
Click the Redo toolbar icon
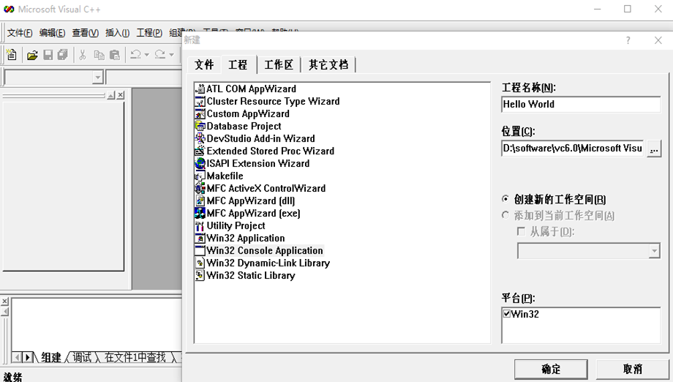pos(160,54)
